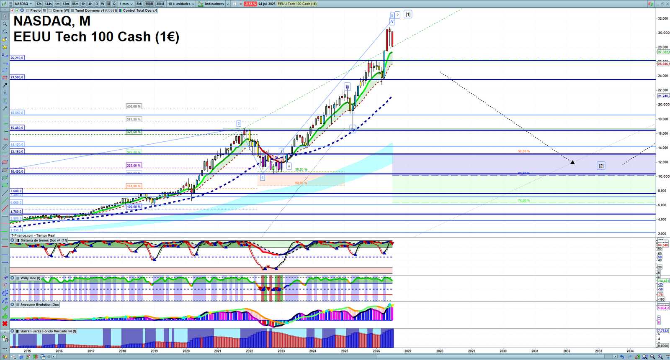670x360 pixels.
Task: Set history to 5kU units
Action: pos(139,4)
